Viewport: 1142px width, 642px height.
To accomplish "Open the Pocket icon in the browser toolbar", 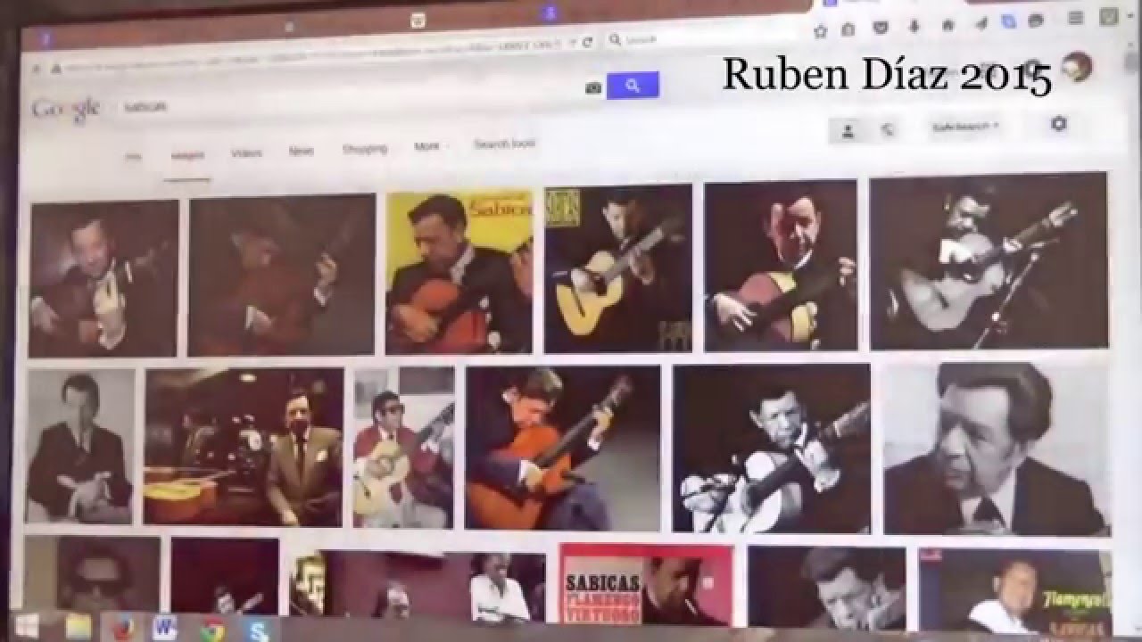I will click(x=879, y=29).
